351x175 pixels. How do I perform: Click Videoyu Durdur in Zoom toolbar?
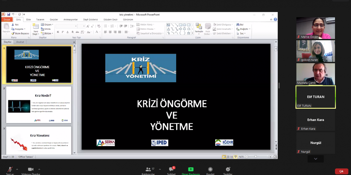31,171
